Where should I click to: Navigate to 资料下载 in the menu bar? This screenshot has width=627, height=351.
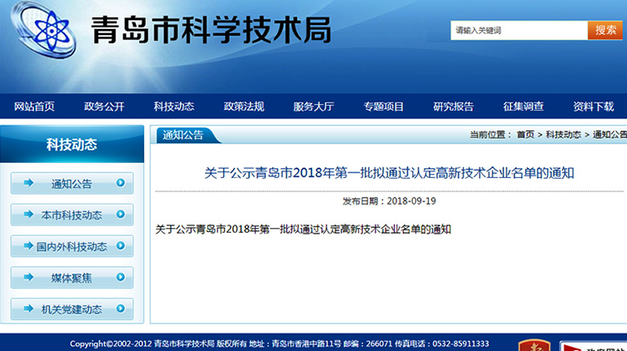pyautogui.click(x=593, y=106)
